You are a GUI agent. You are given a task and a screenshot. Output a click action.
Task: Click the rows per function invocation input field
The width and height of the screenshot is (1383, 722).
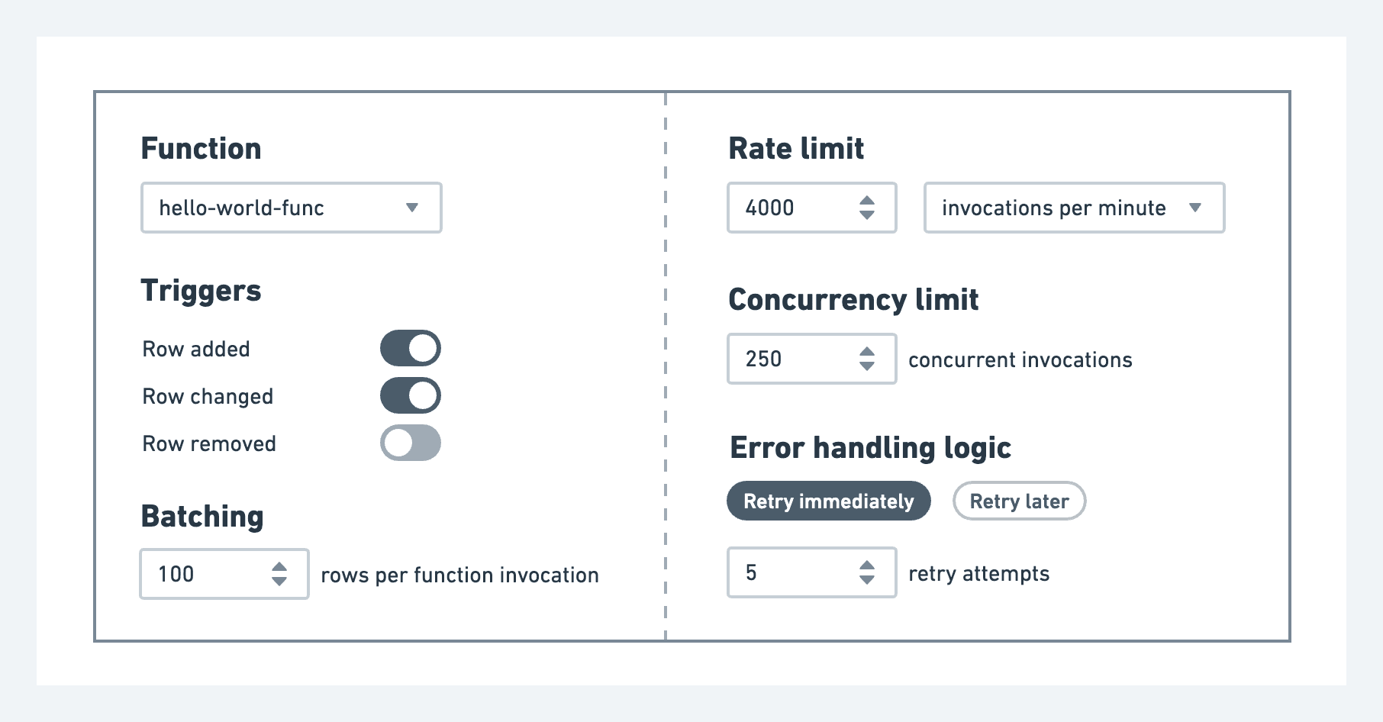[x=206, y=574]
